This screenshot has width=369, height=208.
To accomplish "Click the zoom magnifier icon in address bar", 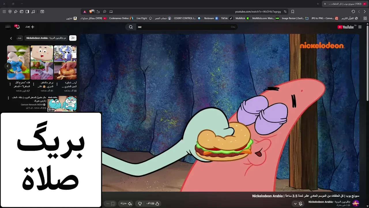I will point(105,12).
